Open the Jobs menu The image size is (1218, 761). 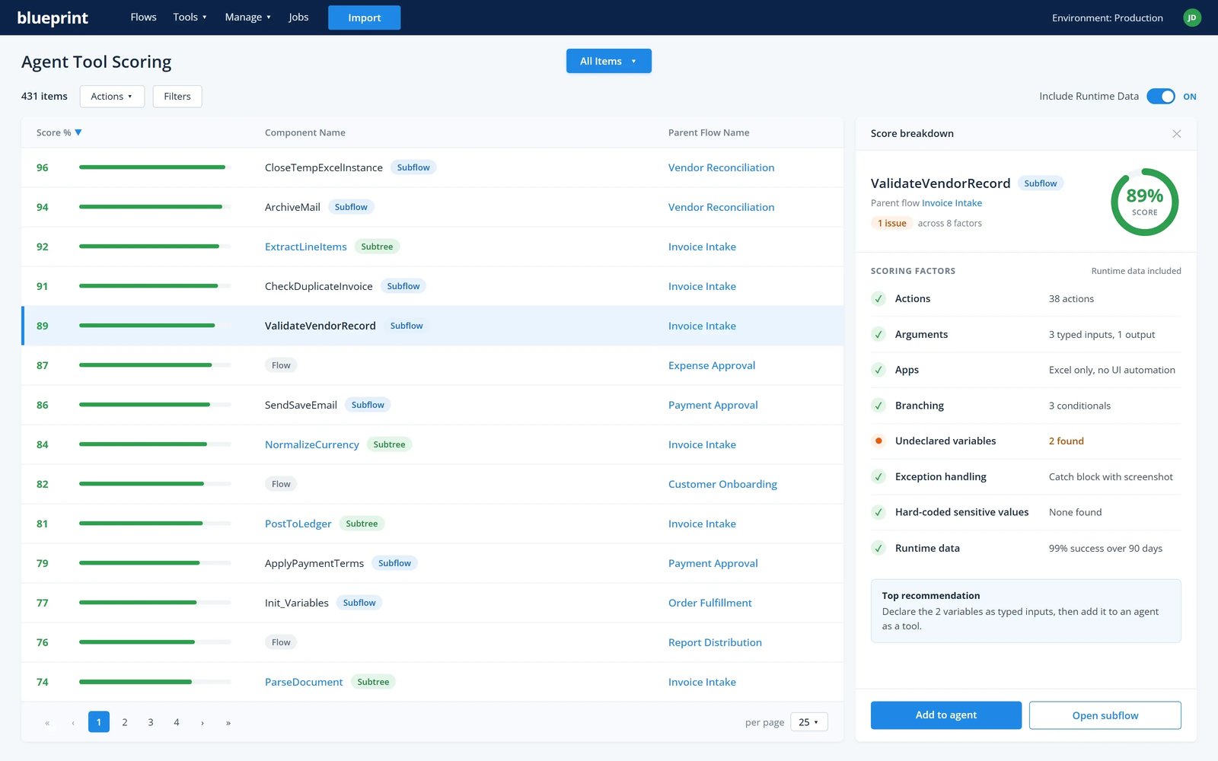click(298, 17)
